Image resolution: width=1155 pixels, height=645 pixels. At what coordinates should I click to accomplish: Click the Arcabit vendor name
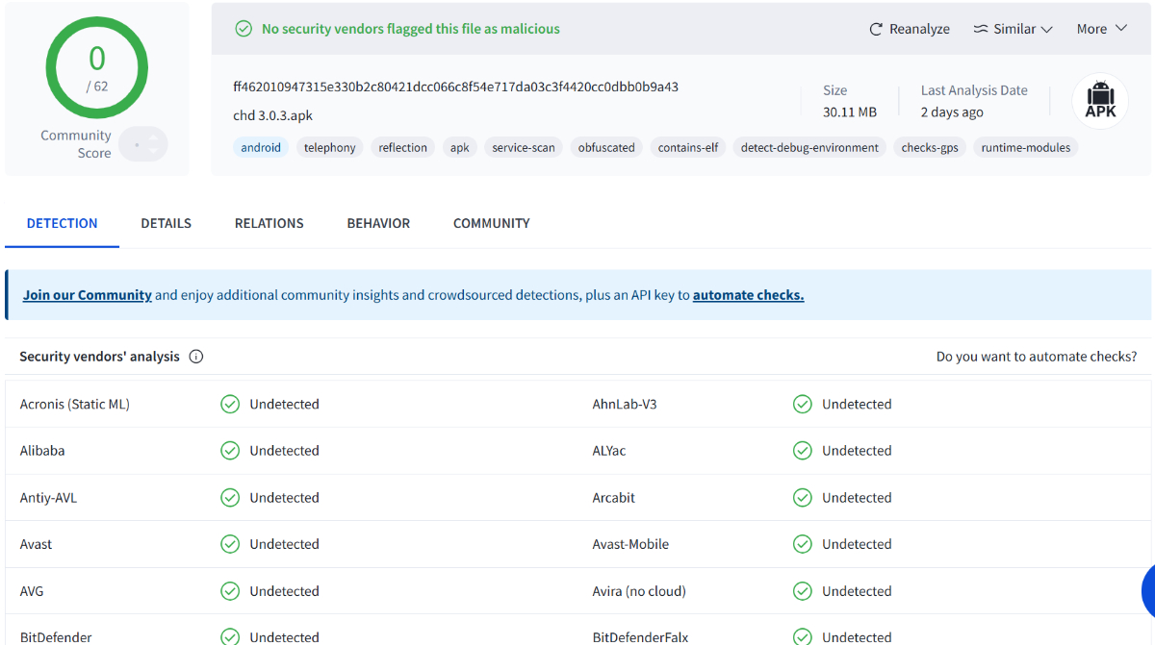click(614, 498)
